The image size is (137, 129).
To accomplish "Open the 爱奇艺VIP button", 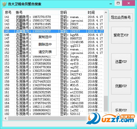I will click(x=121, y=35).
